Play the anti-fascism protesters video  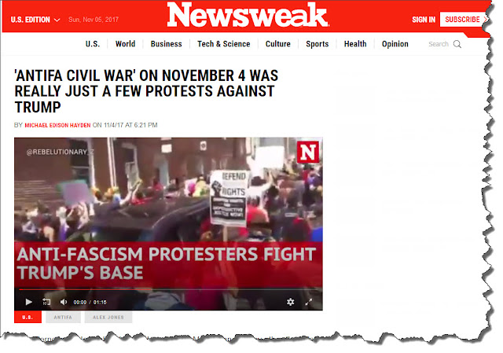pyautogui.click(x=28, y=302)
